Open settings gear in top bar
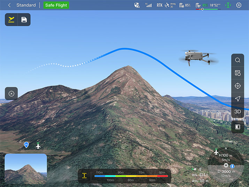Image resolution: width=249 pixels, height=187 pixels. (239, 5)
